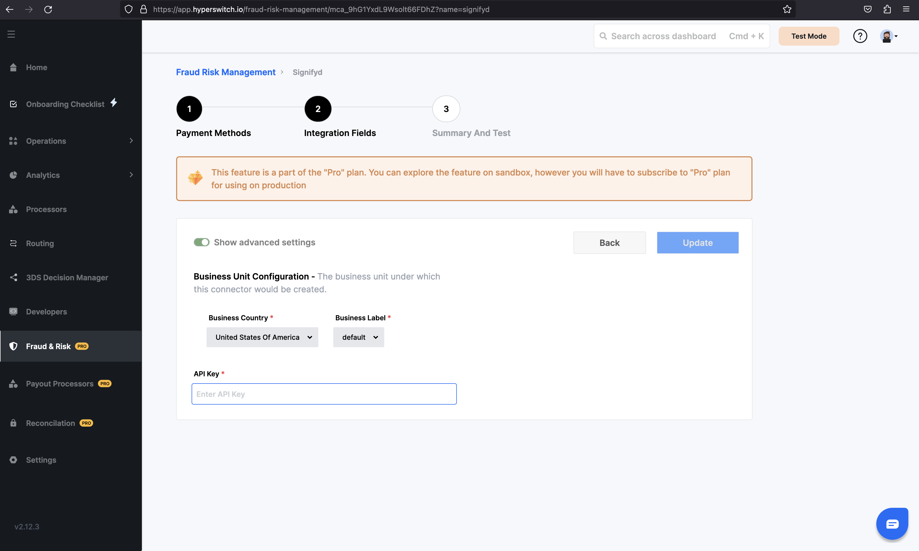Open the hamburger menu at top left sidebar
The height and width of the screenshot is (551, 919).
[x=11, y=34]
